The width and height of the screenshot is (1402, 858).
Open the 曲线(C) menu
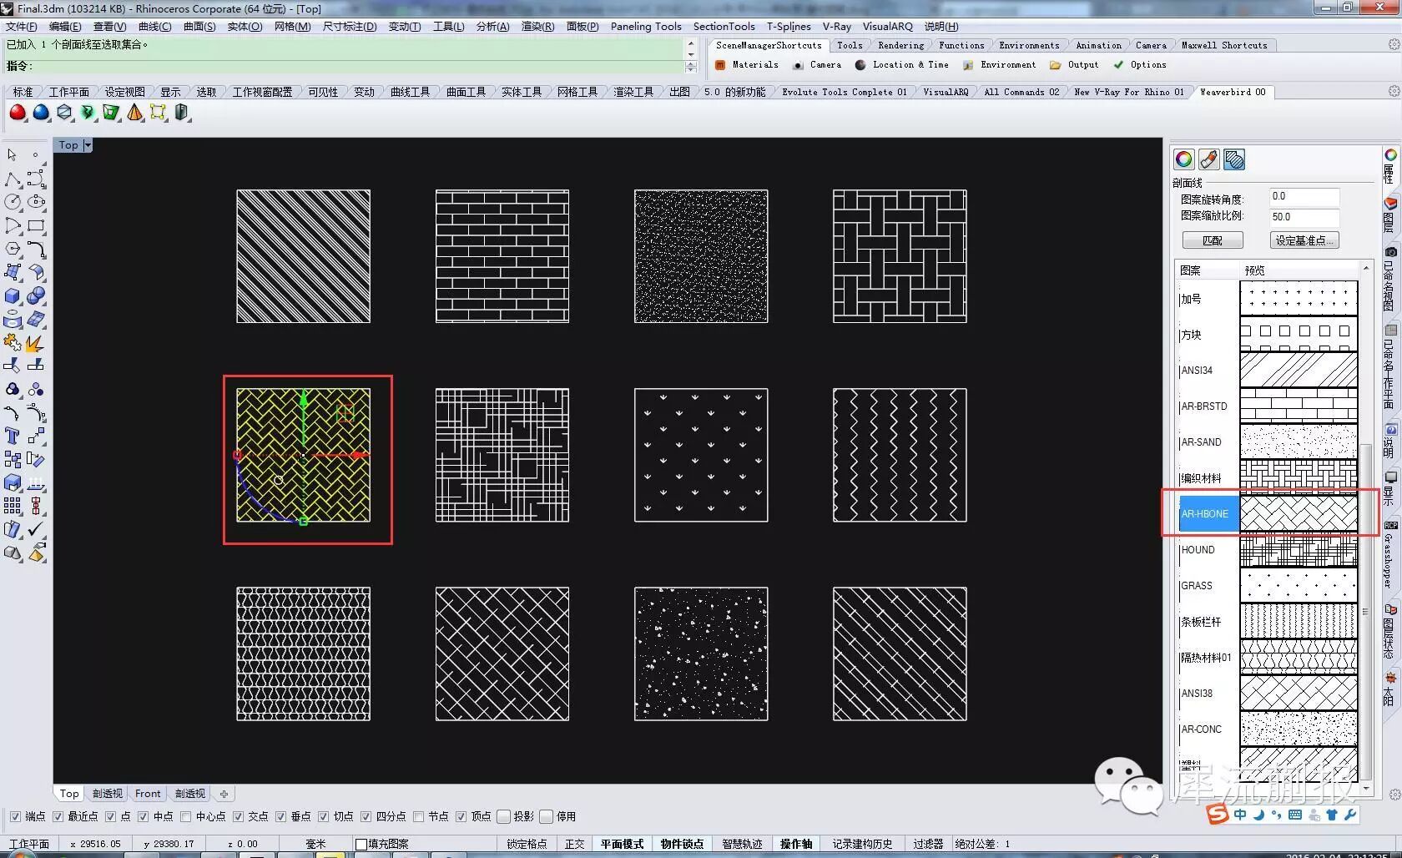click(x=154, y=27)
